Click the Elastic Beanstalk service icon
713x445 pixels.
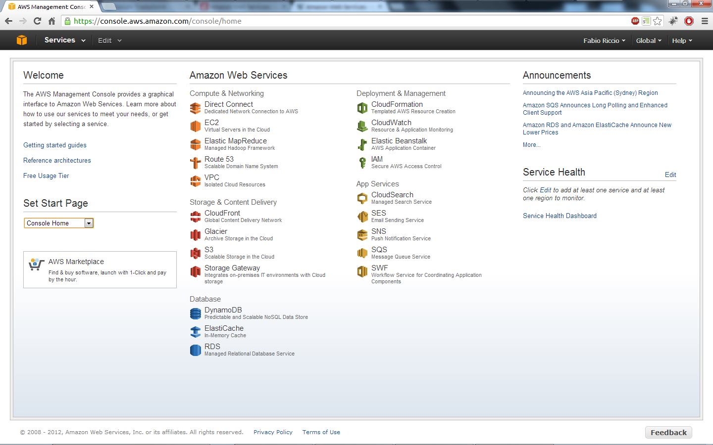[362, 144]
